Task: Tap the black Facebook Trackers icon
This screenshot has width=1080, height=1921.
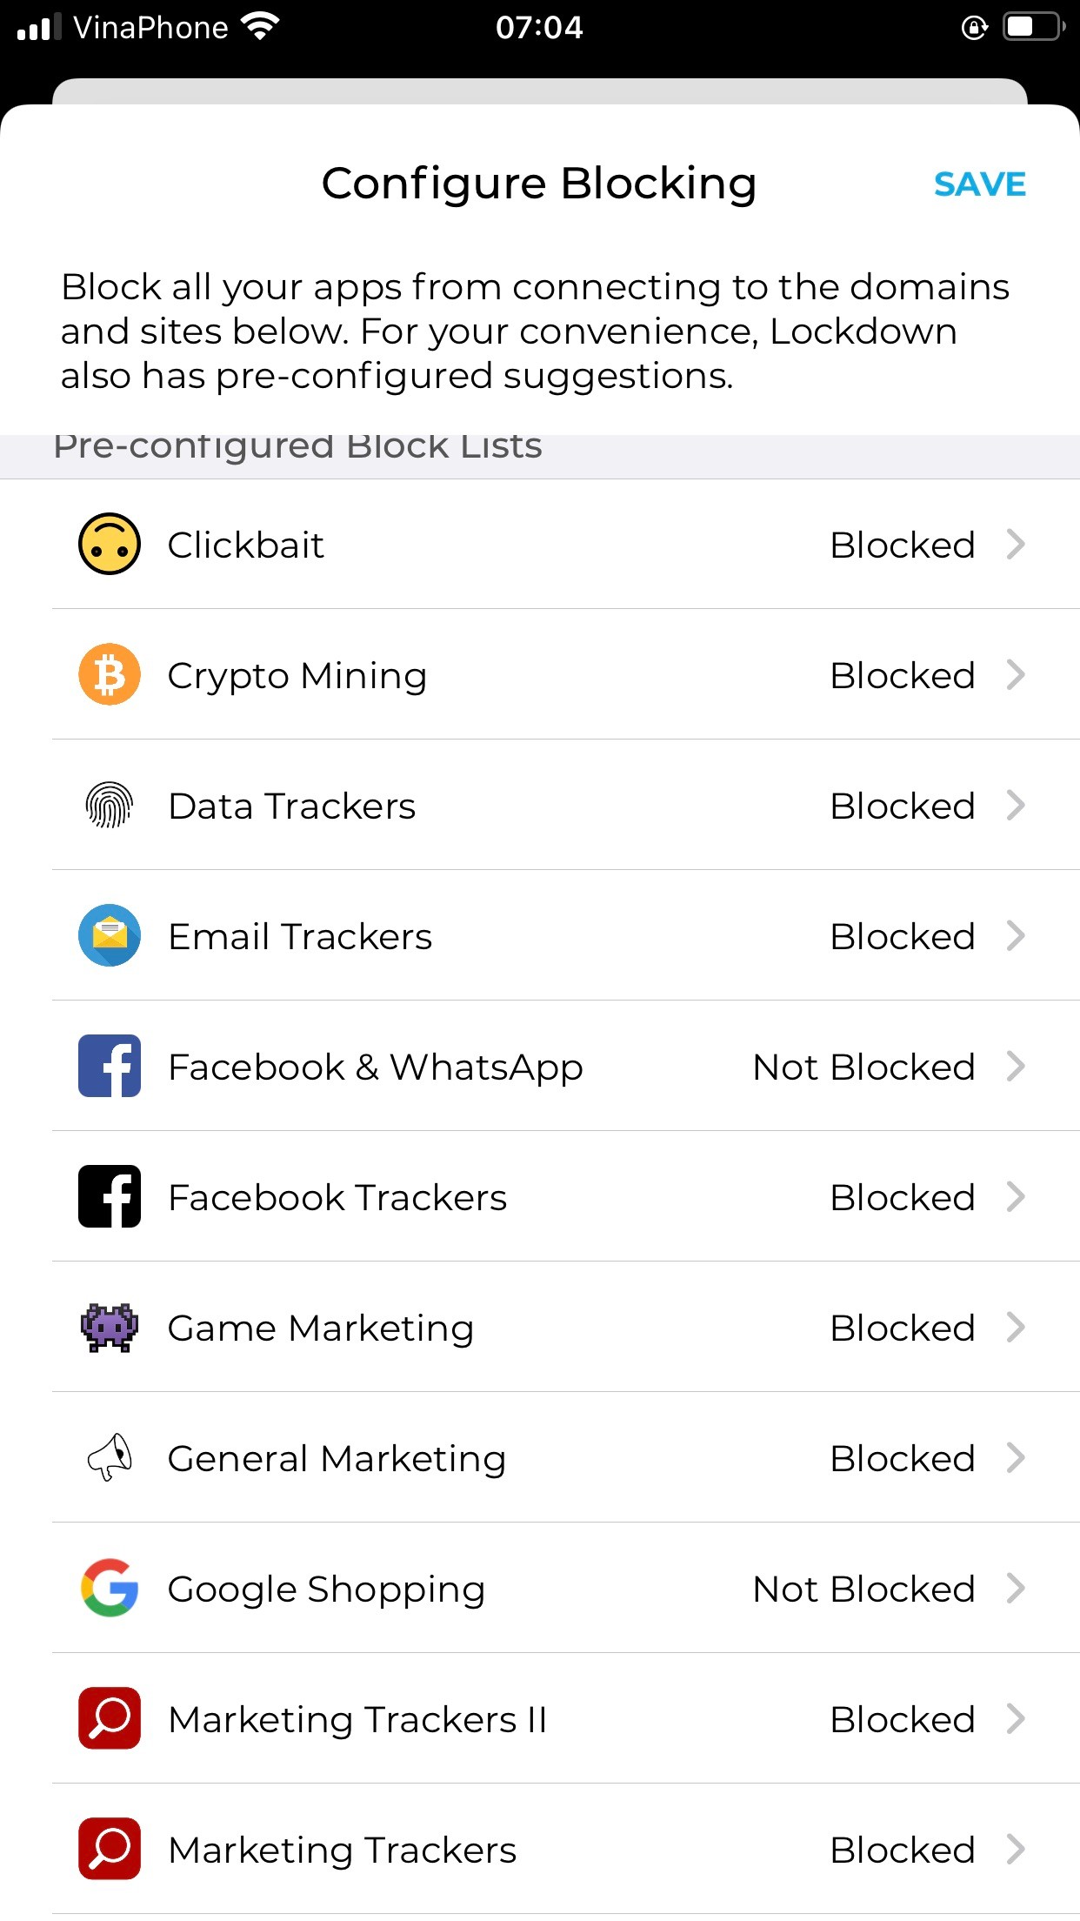Action: 110,1197
